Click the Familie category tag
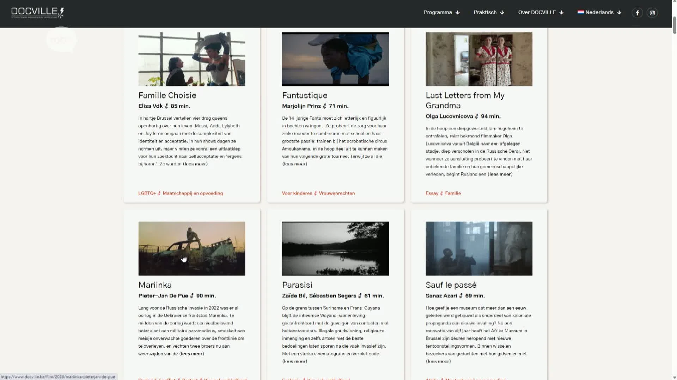The image size is (677, 380). point(453,193)
